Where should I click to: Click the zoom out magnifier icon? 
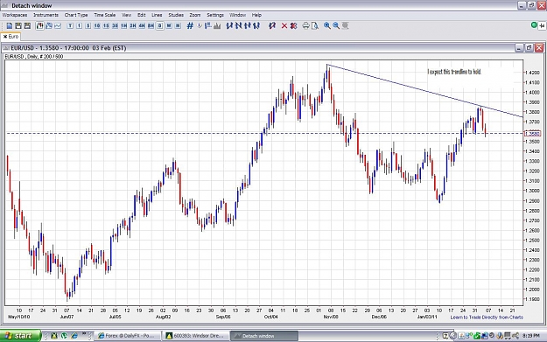coord(336,25)
